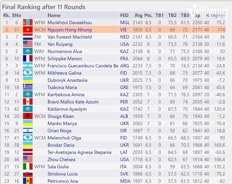Click the Pts. column header
This screenshot has width=232, height=184.
(148, 15)
